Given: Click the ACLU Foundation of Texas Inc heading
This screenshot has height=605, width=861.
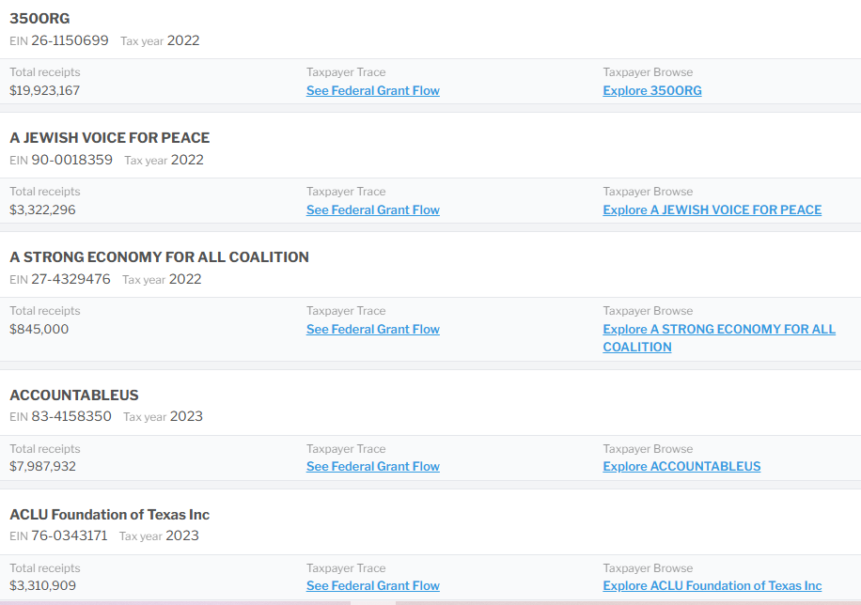Looking at the screenshot, I should [109, 515].
